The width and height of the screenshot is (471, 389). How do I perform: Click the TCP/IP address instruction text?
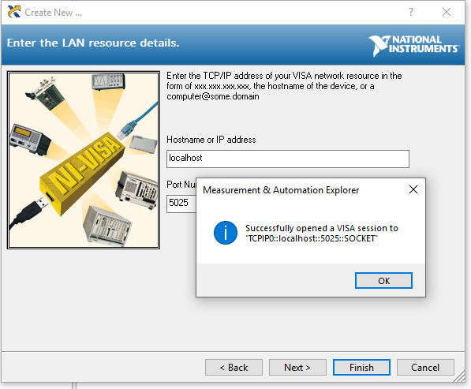pyautogui.click(x=284, y=86)
